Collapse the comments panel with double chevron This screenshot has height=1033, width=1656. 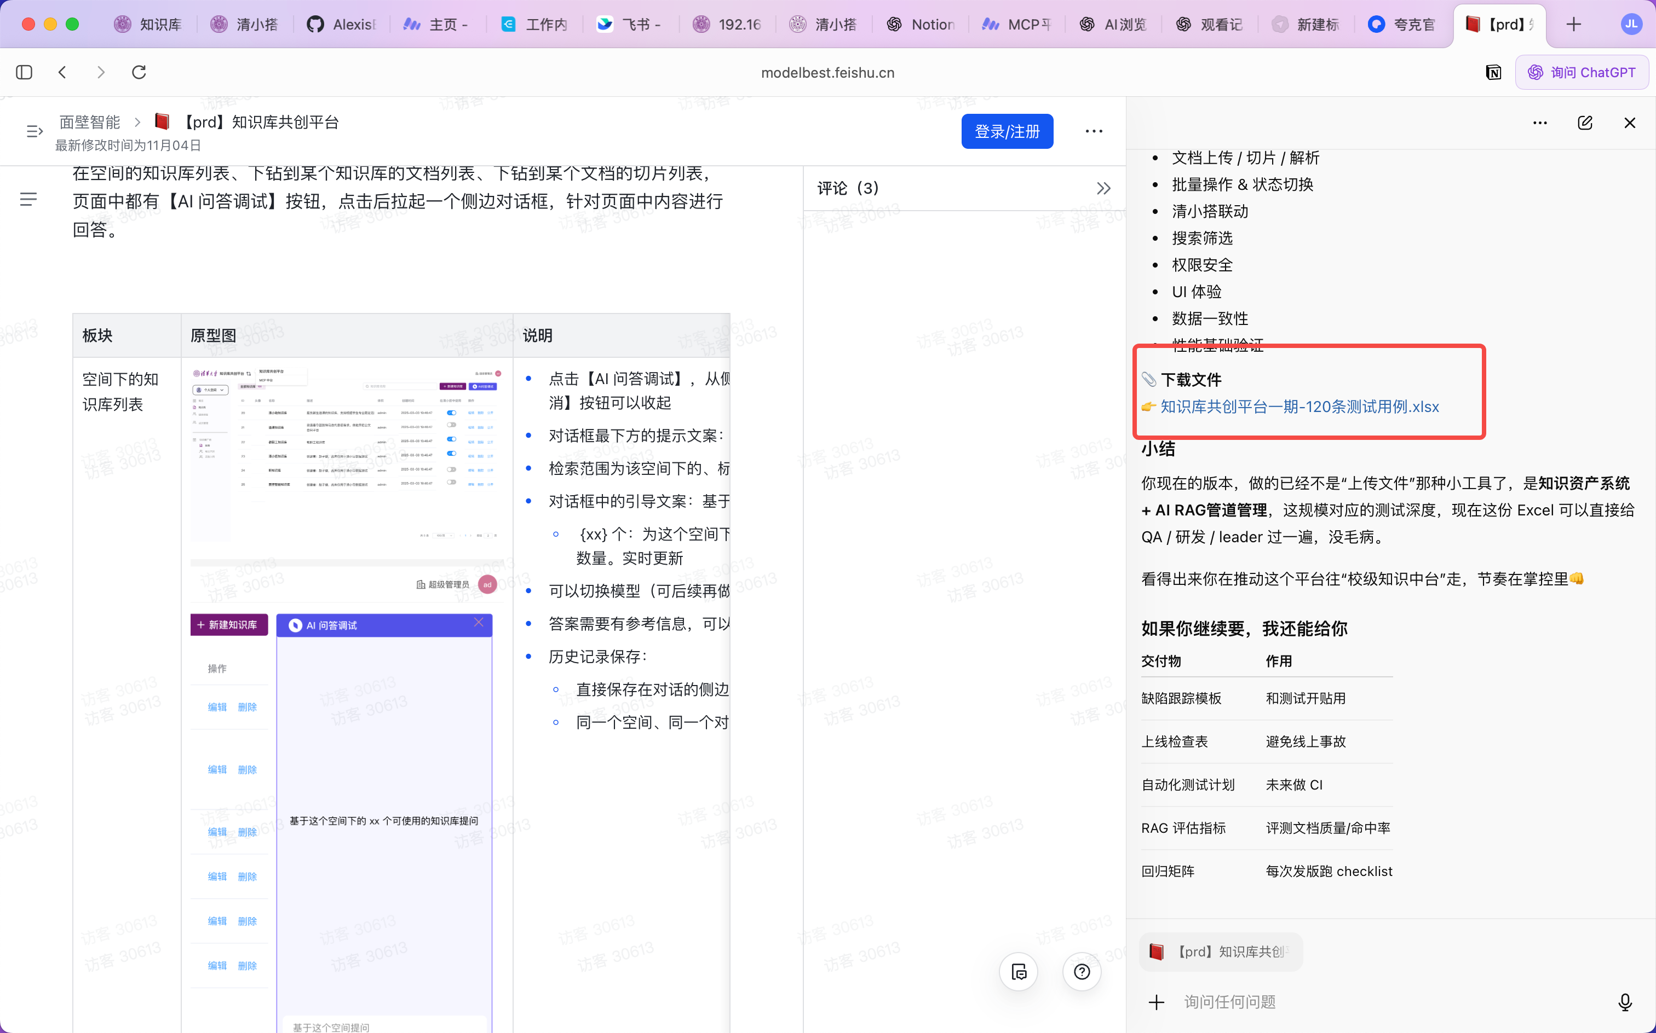pos(1103,189)
